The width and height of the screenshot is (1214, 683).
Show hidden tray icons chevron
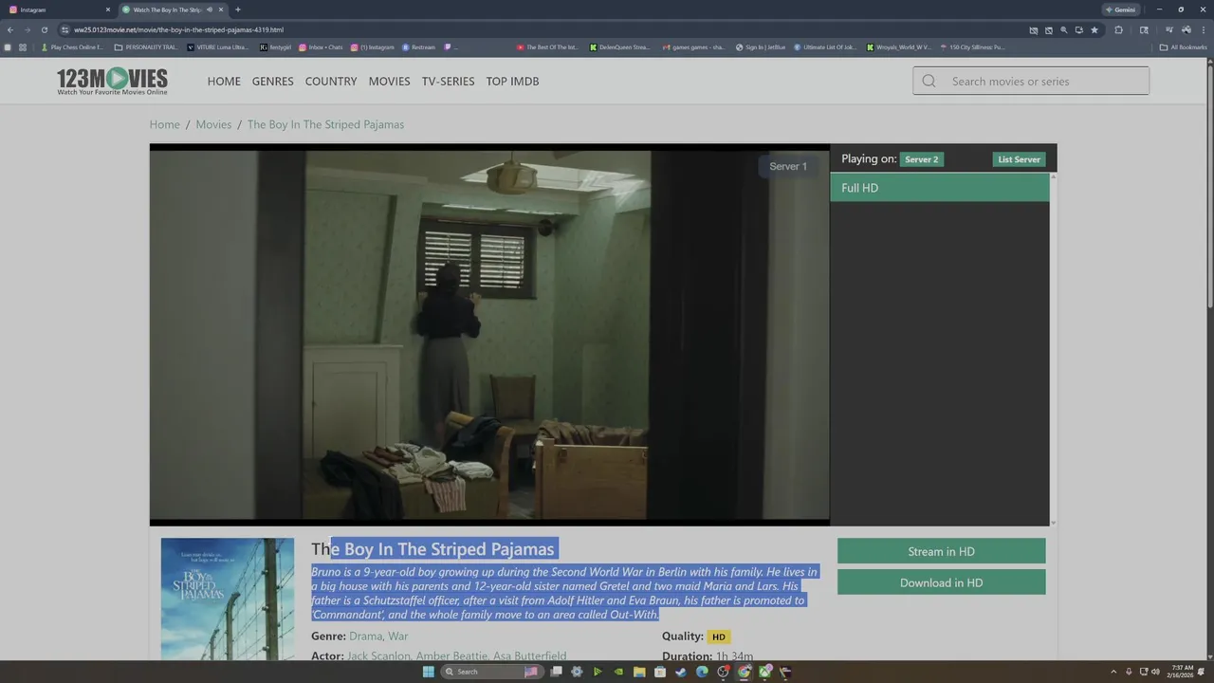1113,672
